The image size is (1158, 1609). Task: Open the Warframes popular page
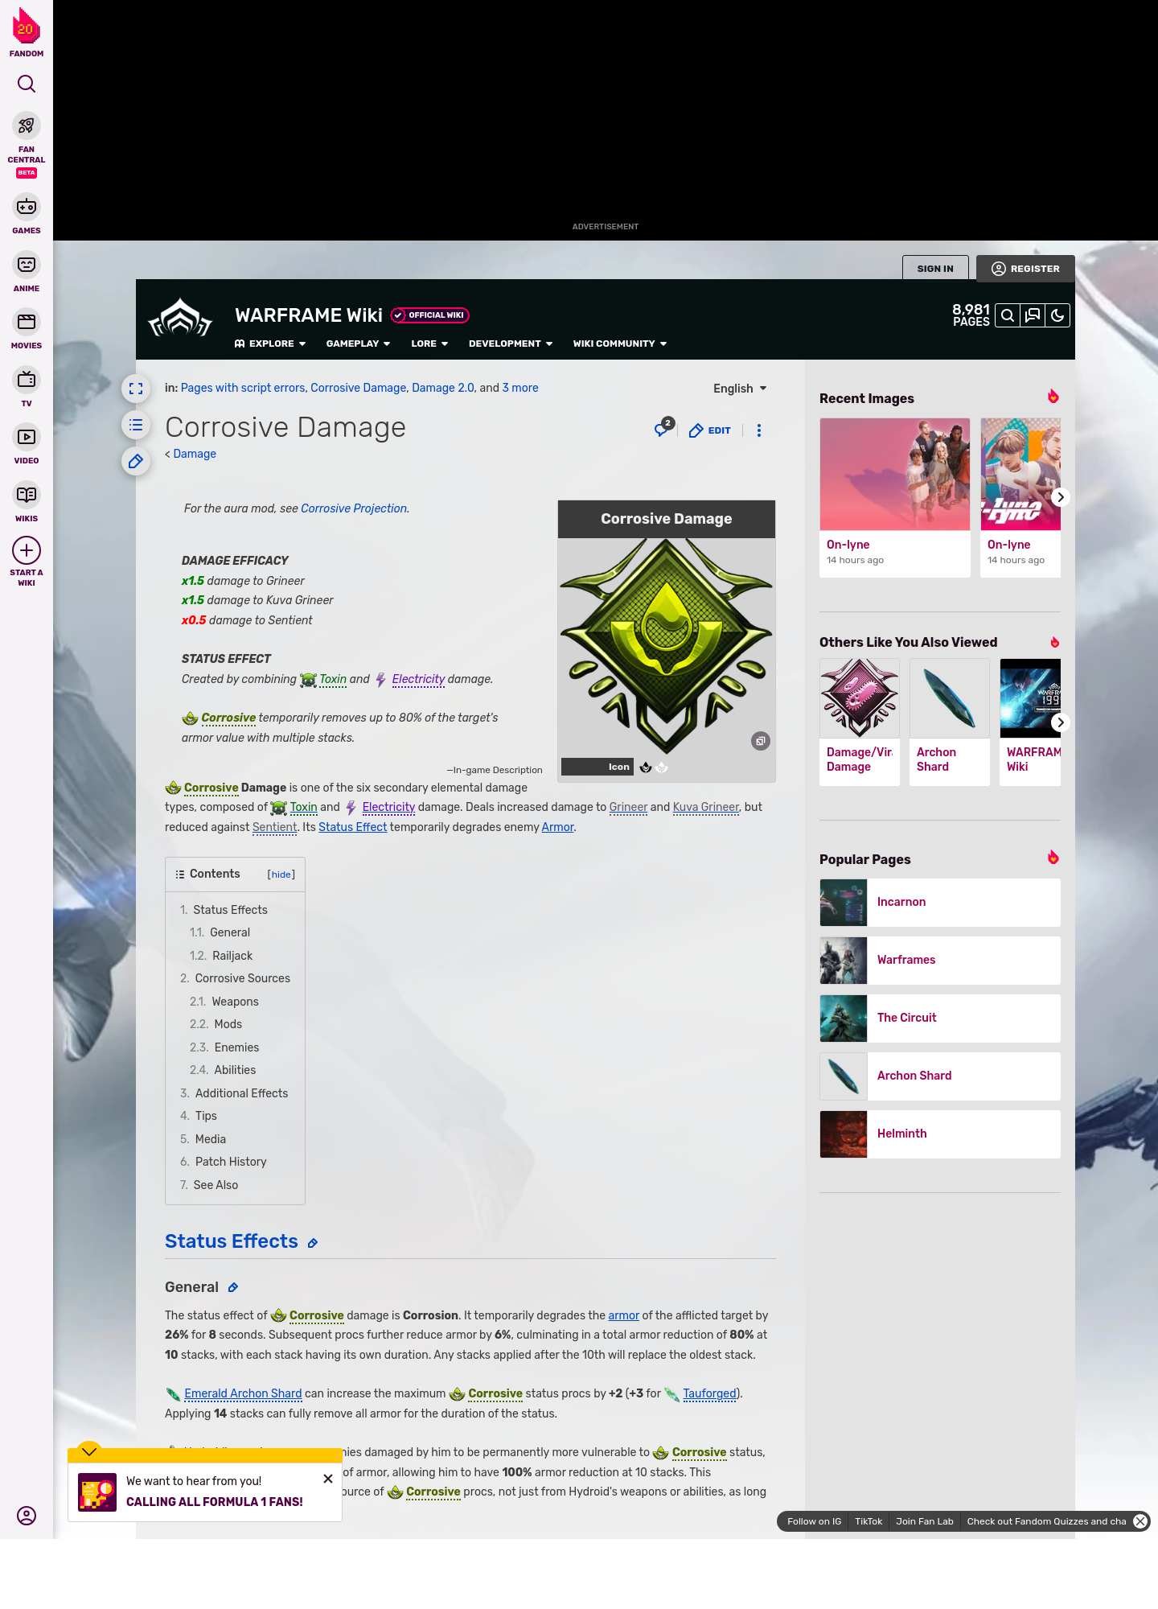coord(940,961)
